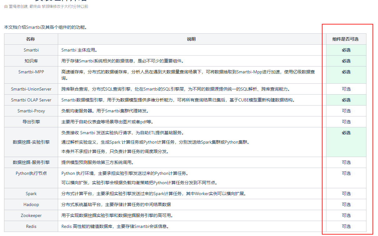378x236 pixels.
Task: Click the Zookeeper description about 高可用
Action: (117, 215)
